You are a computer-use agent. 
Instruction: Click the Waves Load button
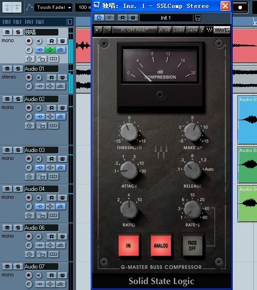[x=178, y=30]
